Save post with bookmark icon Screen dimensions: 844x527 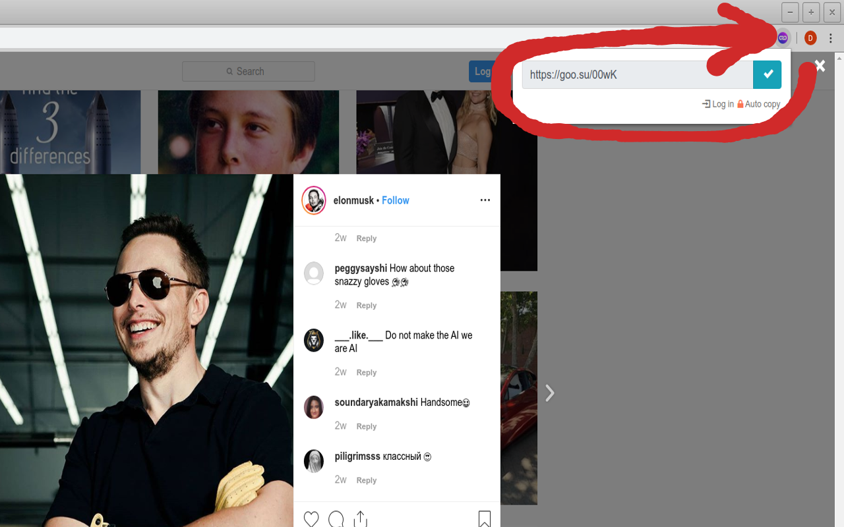[x=484, y=519]
